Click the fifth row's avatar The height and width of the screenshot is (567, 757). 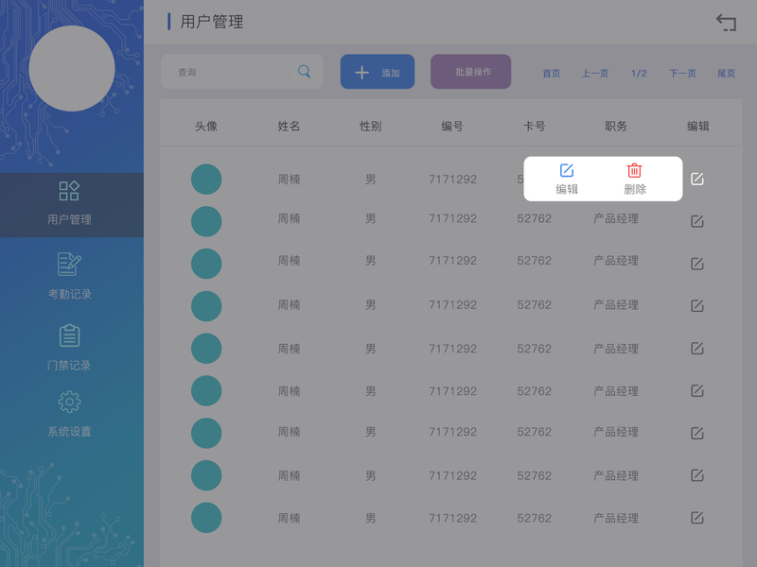coord(206,348)
